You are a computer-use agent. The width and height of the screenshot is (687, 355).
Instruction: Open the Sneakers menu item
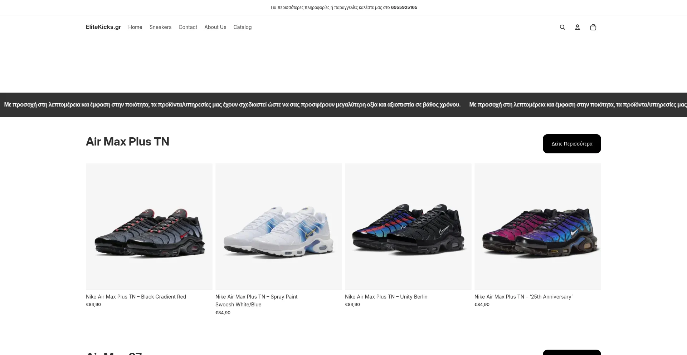point(160,27)
